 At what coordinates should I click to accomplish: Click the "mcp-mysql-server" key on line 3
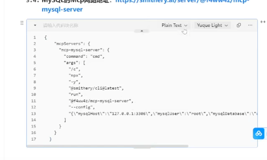(81, 50)
